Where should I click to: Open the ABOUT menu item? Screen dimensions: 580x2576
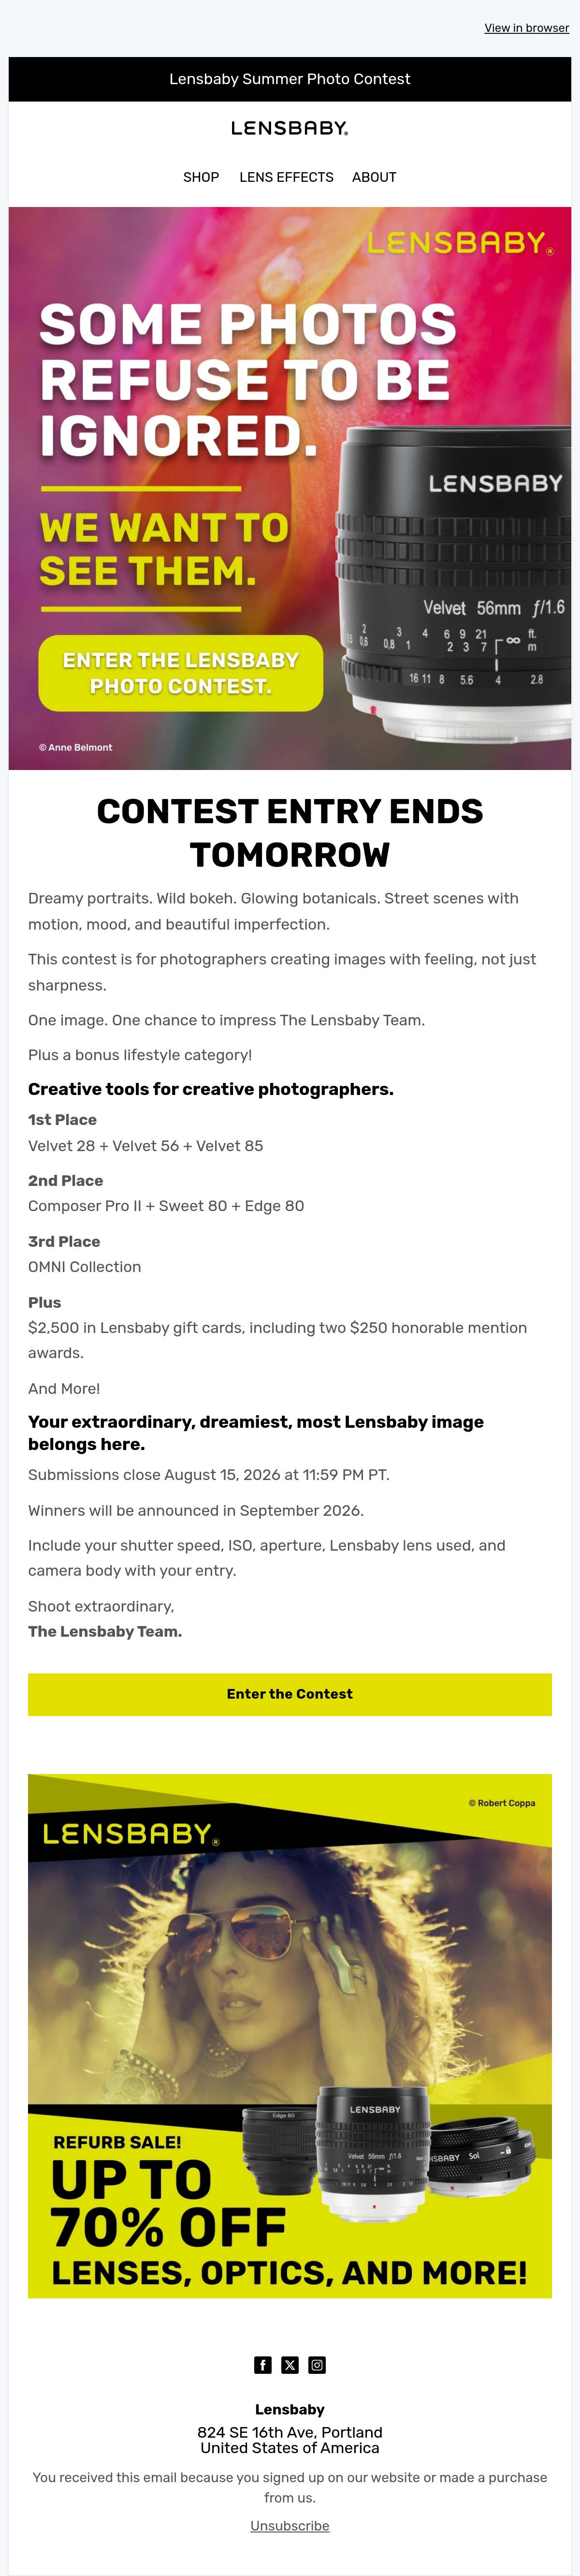(374, 177)
